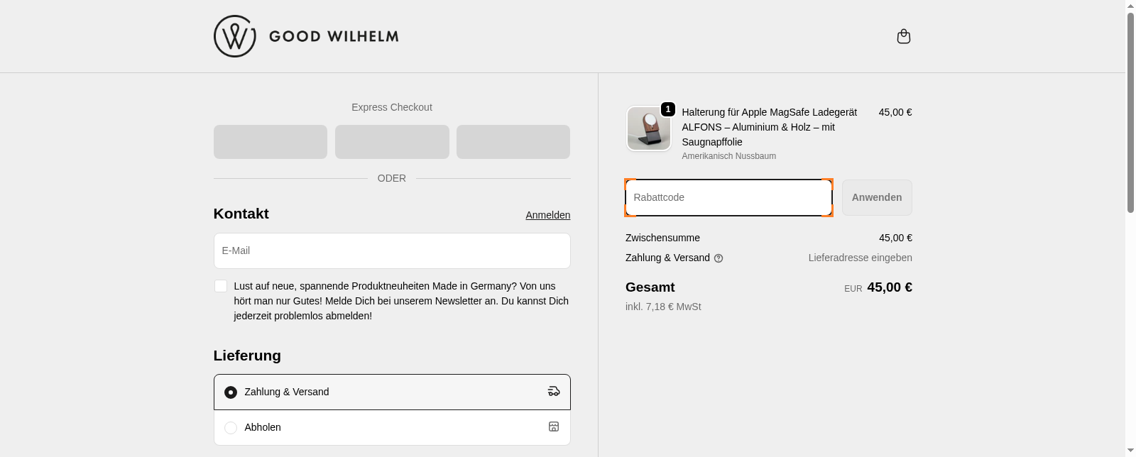Click the GOOD WILHELM wordmark text

tap(334, 36)
